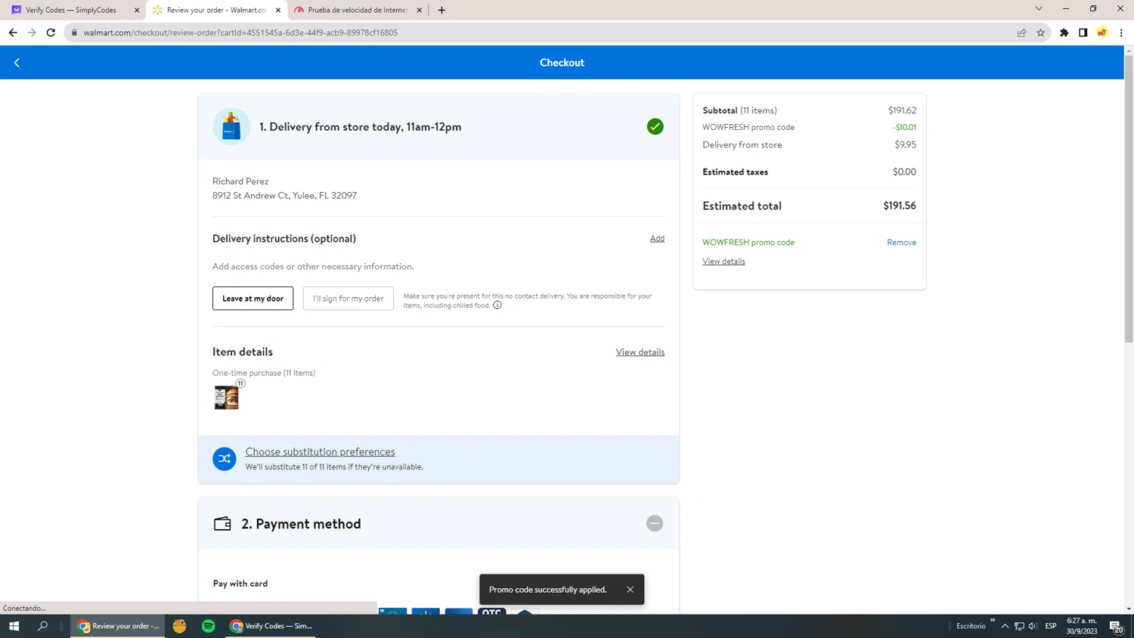Viewport: 1134px width, 638px height.
Task: Reload the Walmart checkout page
Action: 51,33
